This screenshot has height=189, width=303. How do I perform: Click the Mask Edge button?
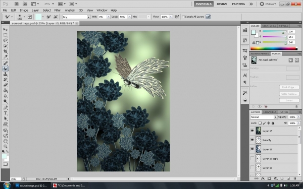tap(289, 87)
